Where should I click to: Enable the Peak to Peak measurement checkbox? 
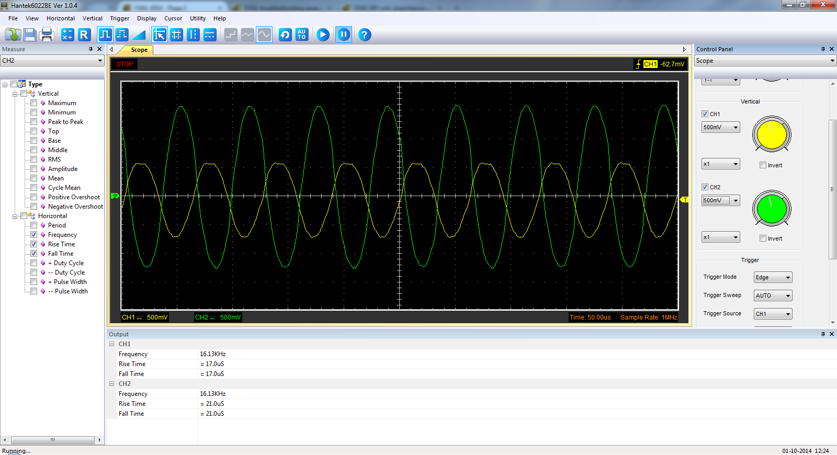[x=34, y=122]
